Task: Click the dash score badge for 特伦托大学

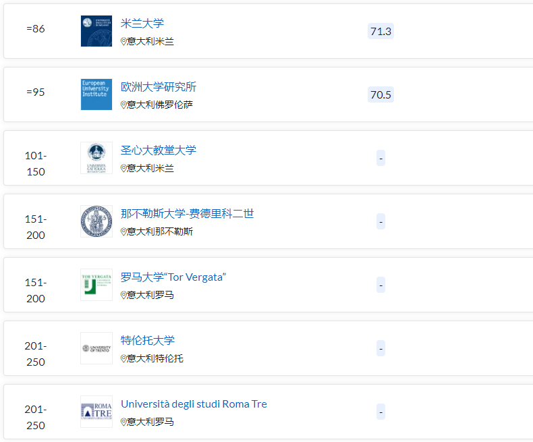Action: 381,348
